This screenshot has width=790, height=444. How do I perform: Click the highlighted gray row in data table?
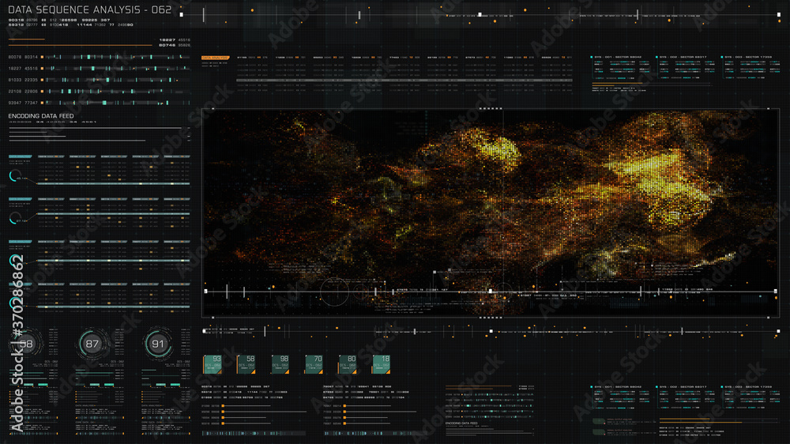click(404, 80)
